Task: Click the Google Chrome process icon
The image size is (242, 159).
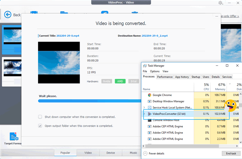Action: click(x=149, y=95)
